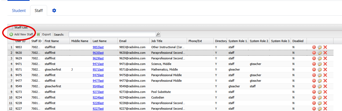
Task: Click the red minus icon for user 9273
Action: (314, 92)
